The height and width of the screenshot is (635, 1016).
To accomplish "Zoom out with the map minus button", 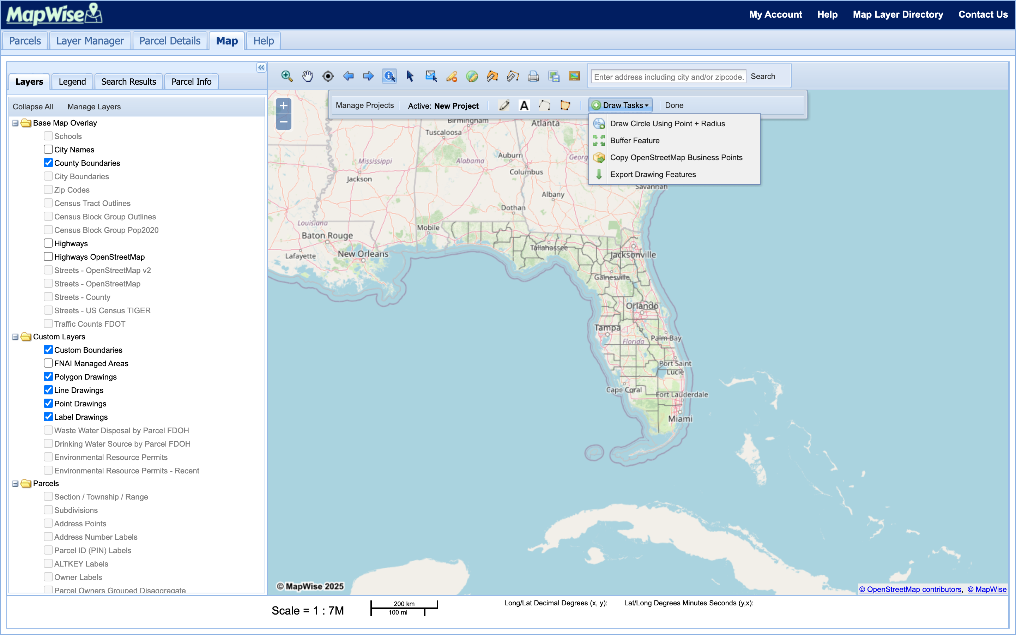I will 284,122.
